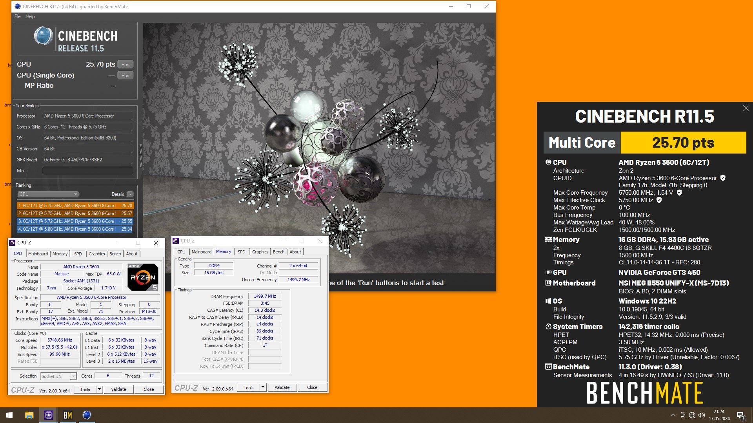
Task: Click Close button in CPU-Z Memory window
Action: [x=312, y=387]
